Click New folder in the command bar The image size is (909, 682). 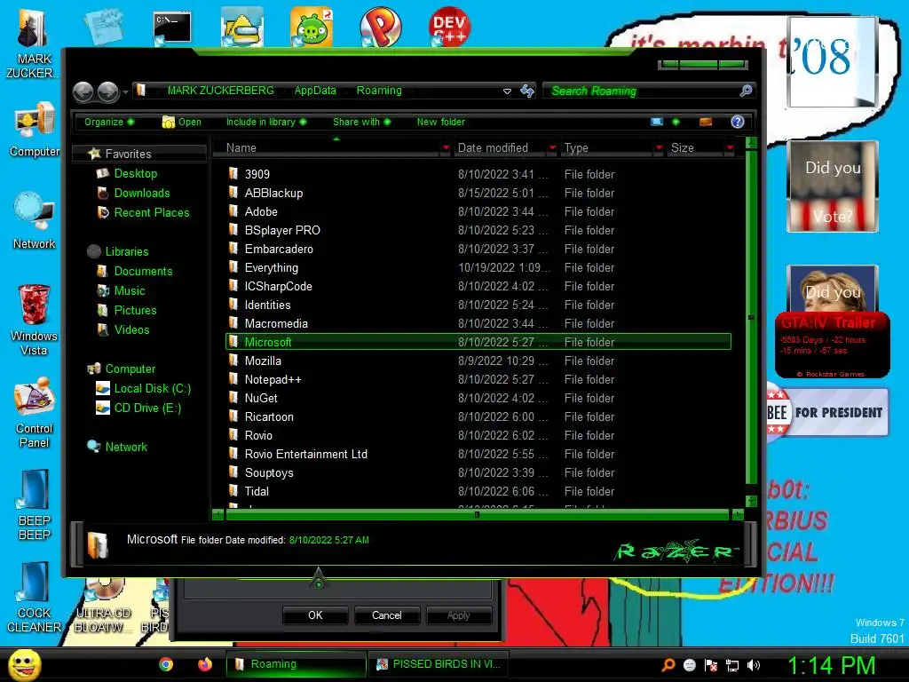point(440,122)
